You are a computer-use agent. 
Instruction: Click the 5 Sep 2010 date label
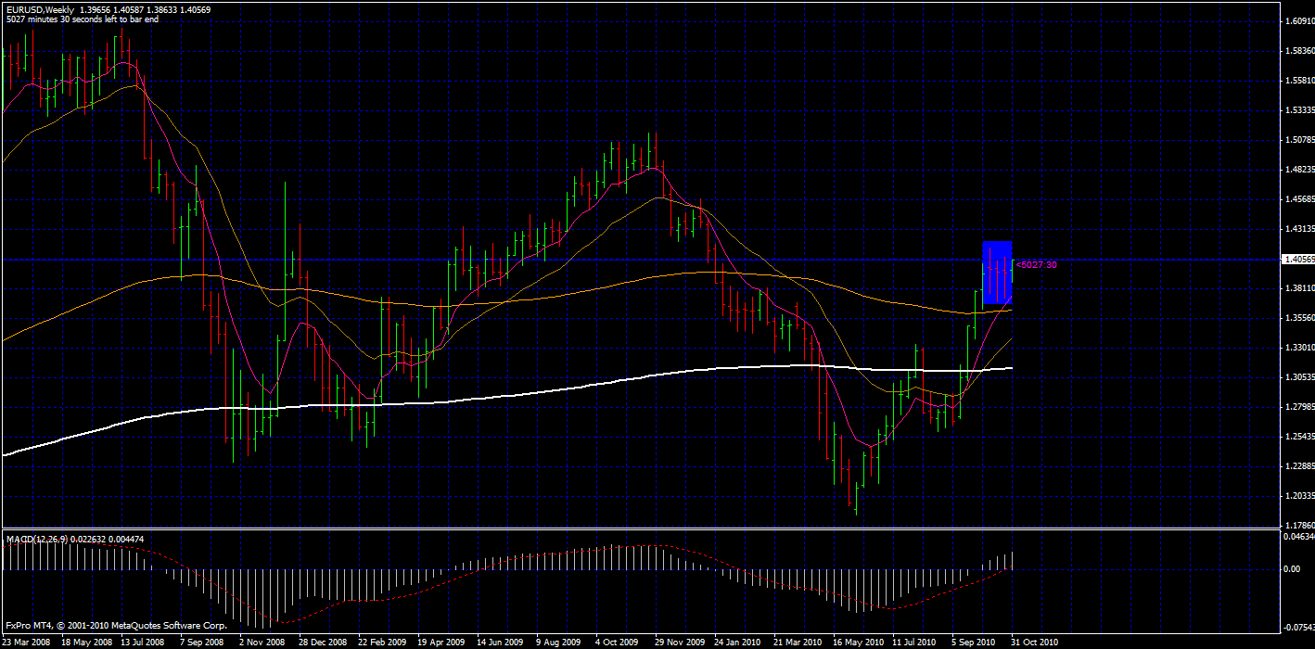coord(974,642)
